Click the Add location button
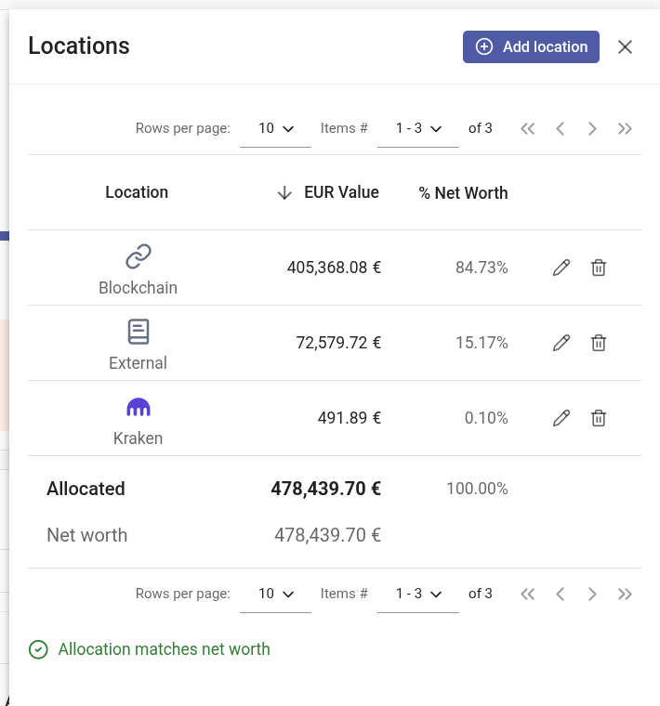The height and width of the screenshot is (706, 660). [531, 46]
